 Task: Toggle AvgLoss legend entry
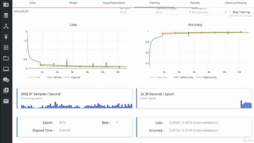coord(72,77)
